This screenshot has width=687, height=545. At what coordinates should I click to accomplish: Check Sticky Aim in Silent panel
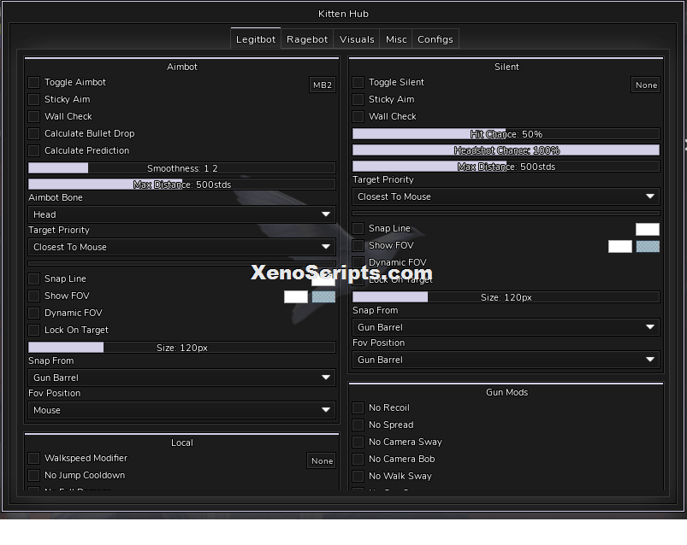[358, 99]
